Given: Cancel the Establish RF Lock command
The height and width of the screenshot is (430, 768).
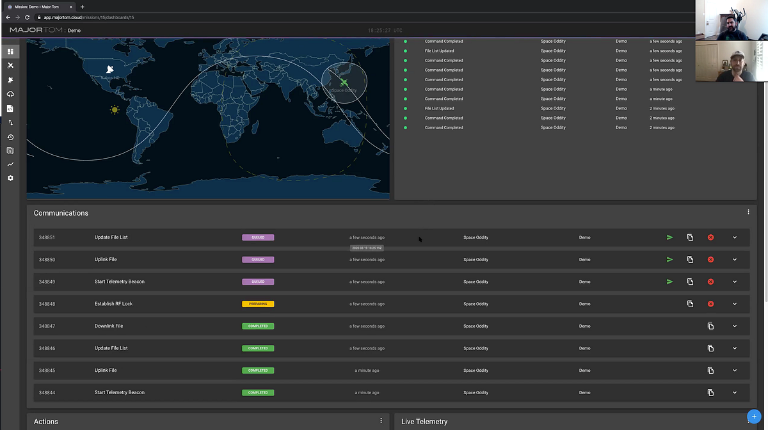Looking at the screenshot, I should click(710, 304).
